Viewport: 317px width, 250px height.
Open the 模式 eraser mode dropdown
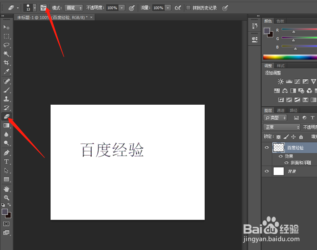pyautogui.click(x=74, y=8)
